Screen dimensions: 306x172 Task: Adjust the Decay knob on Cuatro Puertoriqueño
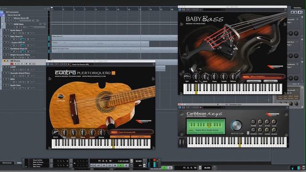(83, 132)
